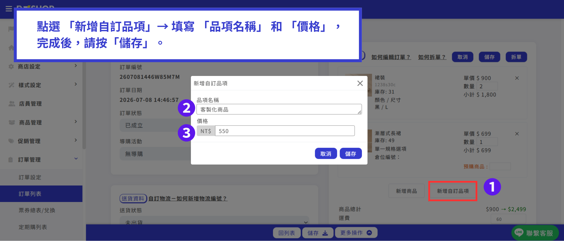Click the top 取消 button beside 儲存
564x241 pixels.
pos(463,57)
